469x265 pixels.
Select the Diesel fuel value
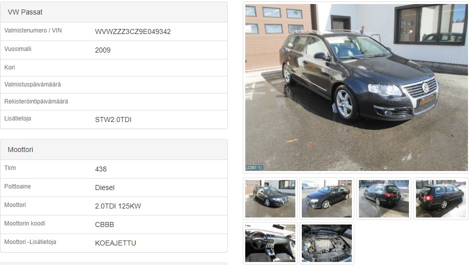[x=105, y=187]
